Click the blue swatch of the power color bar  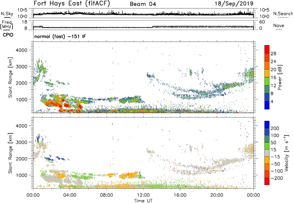coord(267,105)
